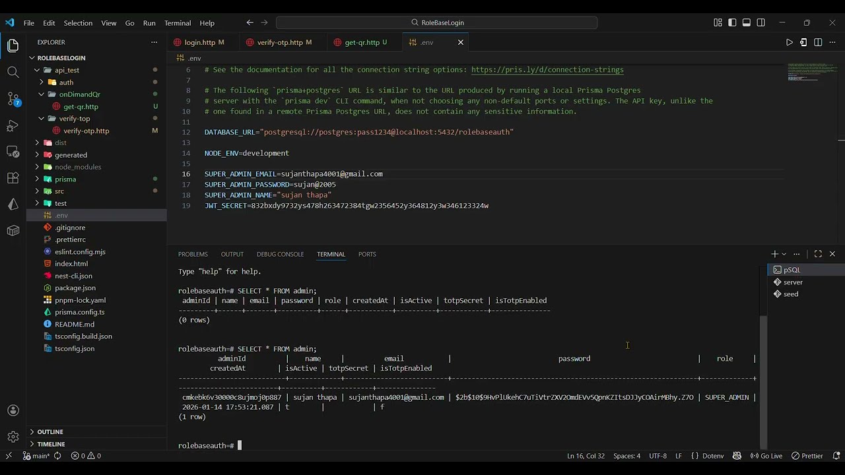The width and height of the screenshot is (845, 475).
Task: Open prisma.config.ts in the explorer
Action: click(96, 312)
